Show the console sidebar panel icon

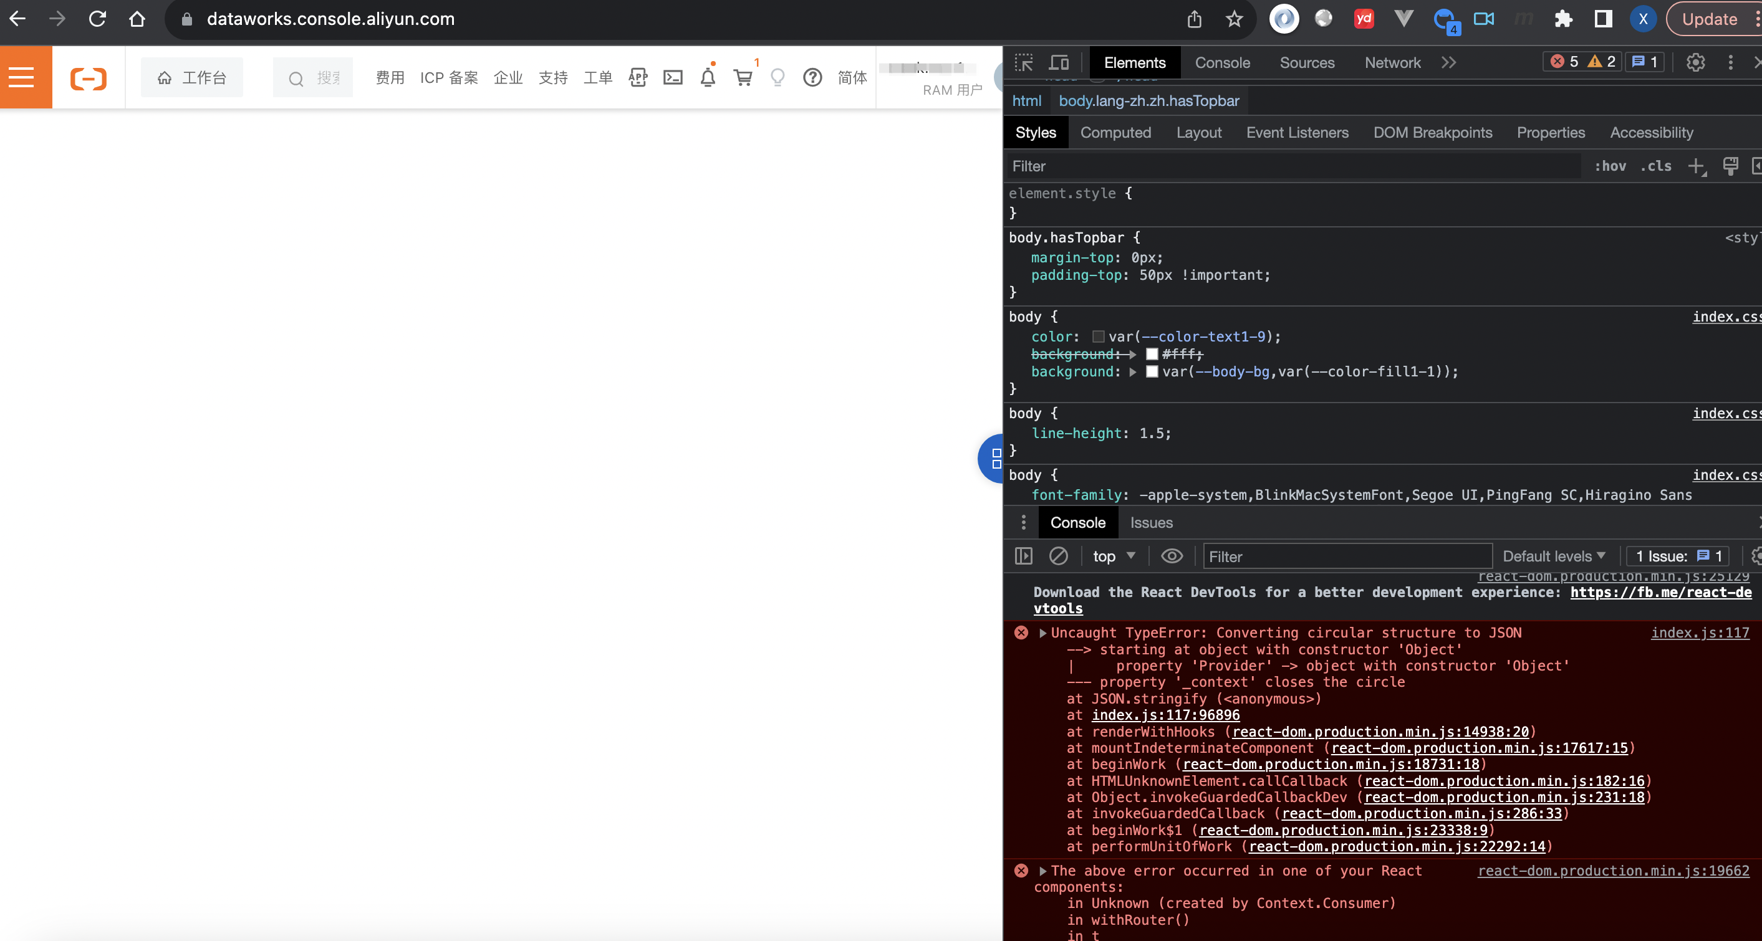[1023, 556]
